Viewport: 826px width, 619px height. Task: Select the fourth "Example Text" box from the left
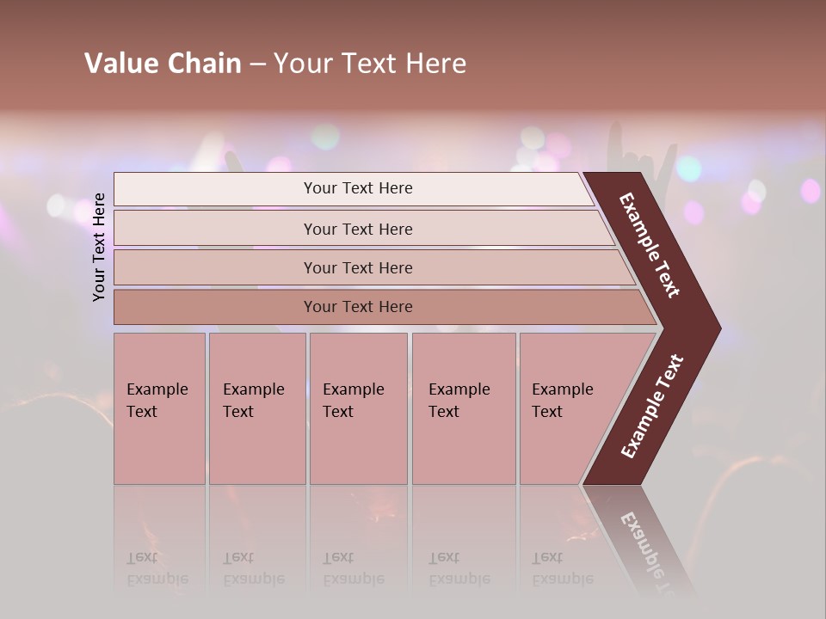click(463, 408)
